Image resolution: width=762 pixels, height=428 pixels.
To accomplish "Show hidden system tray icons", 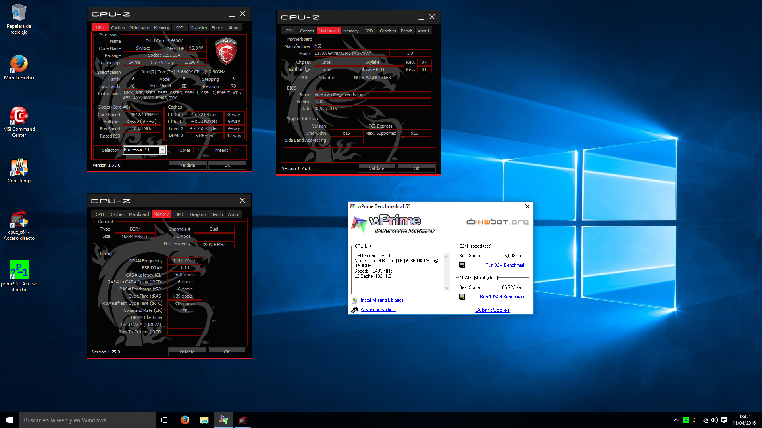I will pos(676,420).
